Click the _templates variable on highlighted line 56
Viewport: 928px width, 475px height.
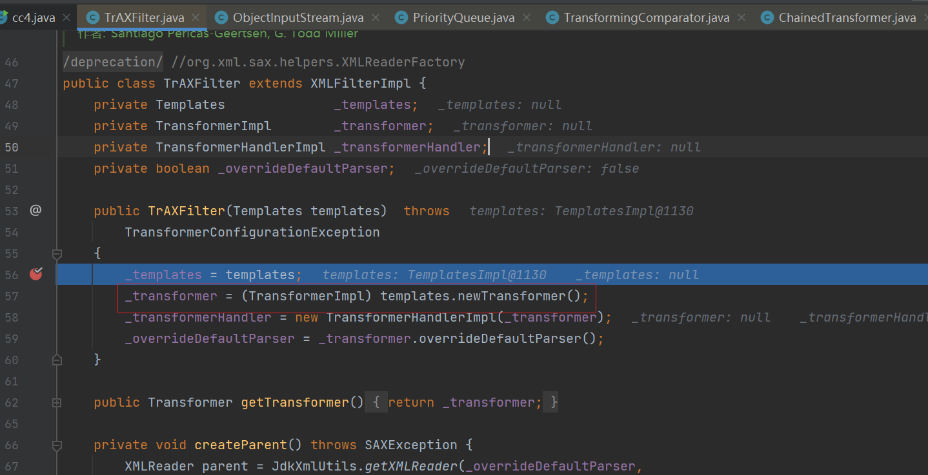(x=163, y=275)
